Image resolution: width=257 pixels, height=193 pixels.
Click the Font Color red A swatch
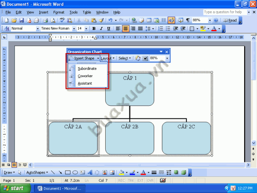point(214,29)
